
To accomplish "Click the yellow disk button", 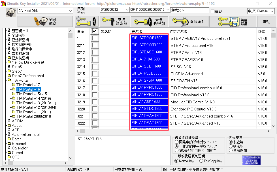I will click(233, 21).
